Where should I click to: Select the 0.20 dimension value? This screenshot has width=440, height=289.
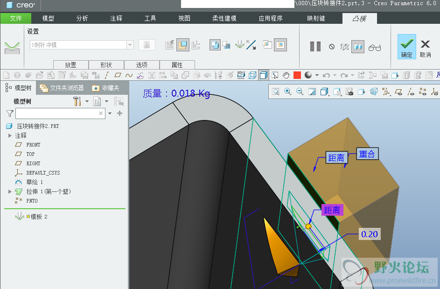click(370, 234)
